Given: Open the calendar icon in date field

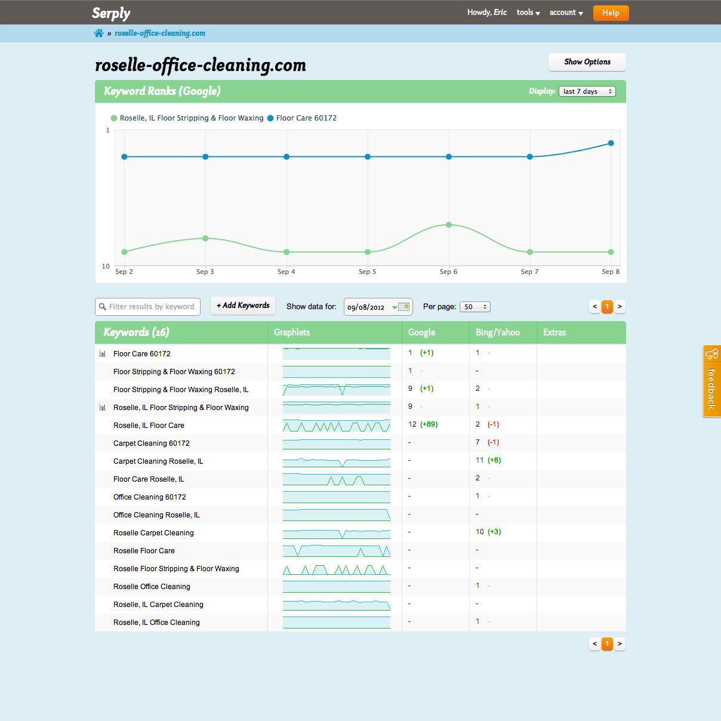Looking at the screenshot, I should 404,307.
